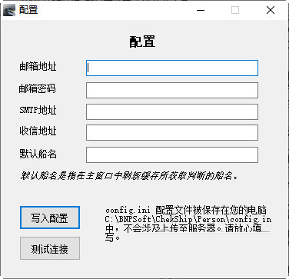289x279 pixels.
Task: Select the SMTP地址 text box
Action: coord(172,111)
